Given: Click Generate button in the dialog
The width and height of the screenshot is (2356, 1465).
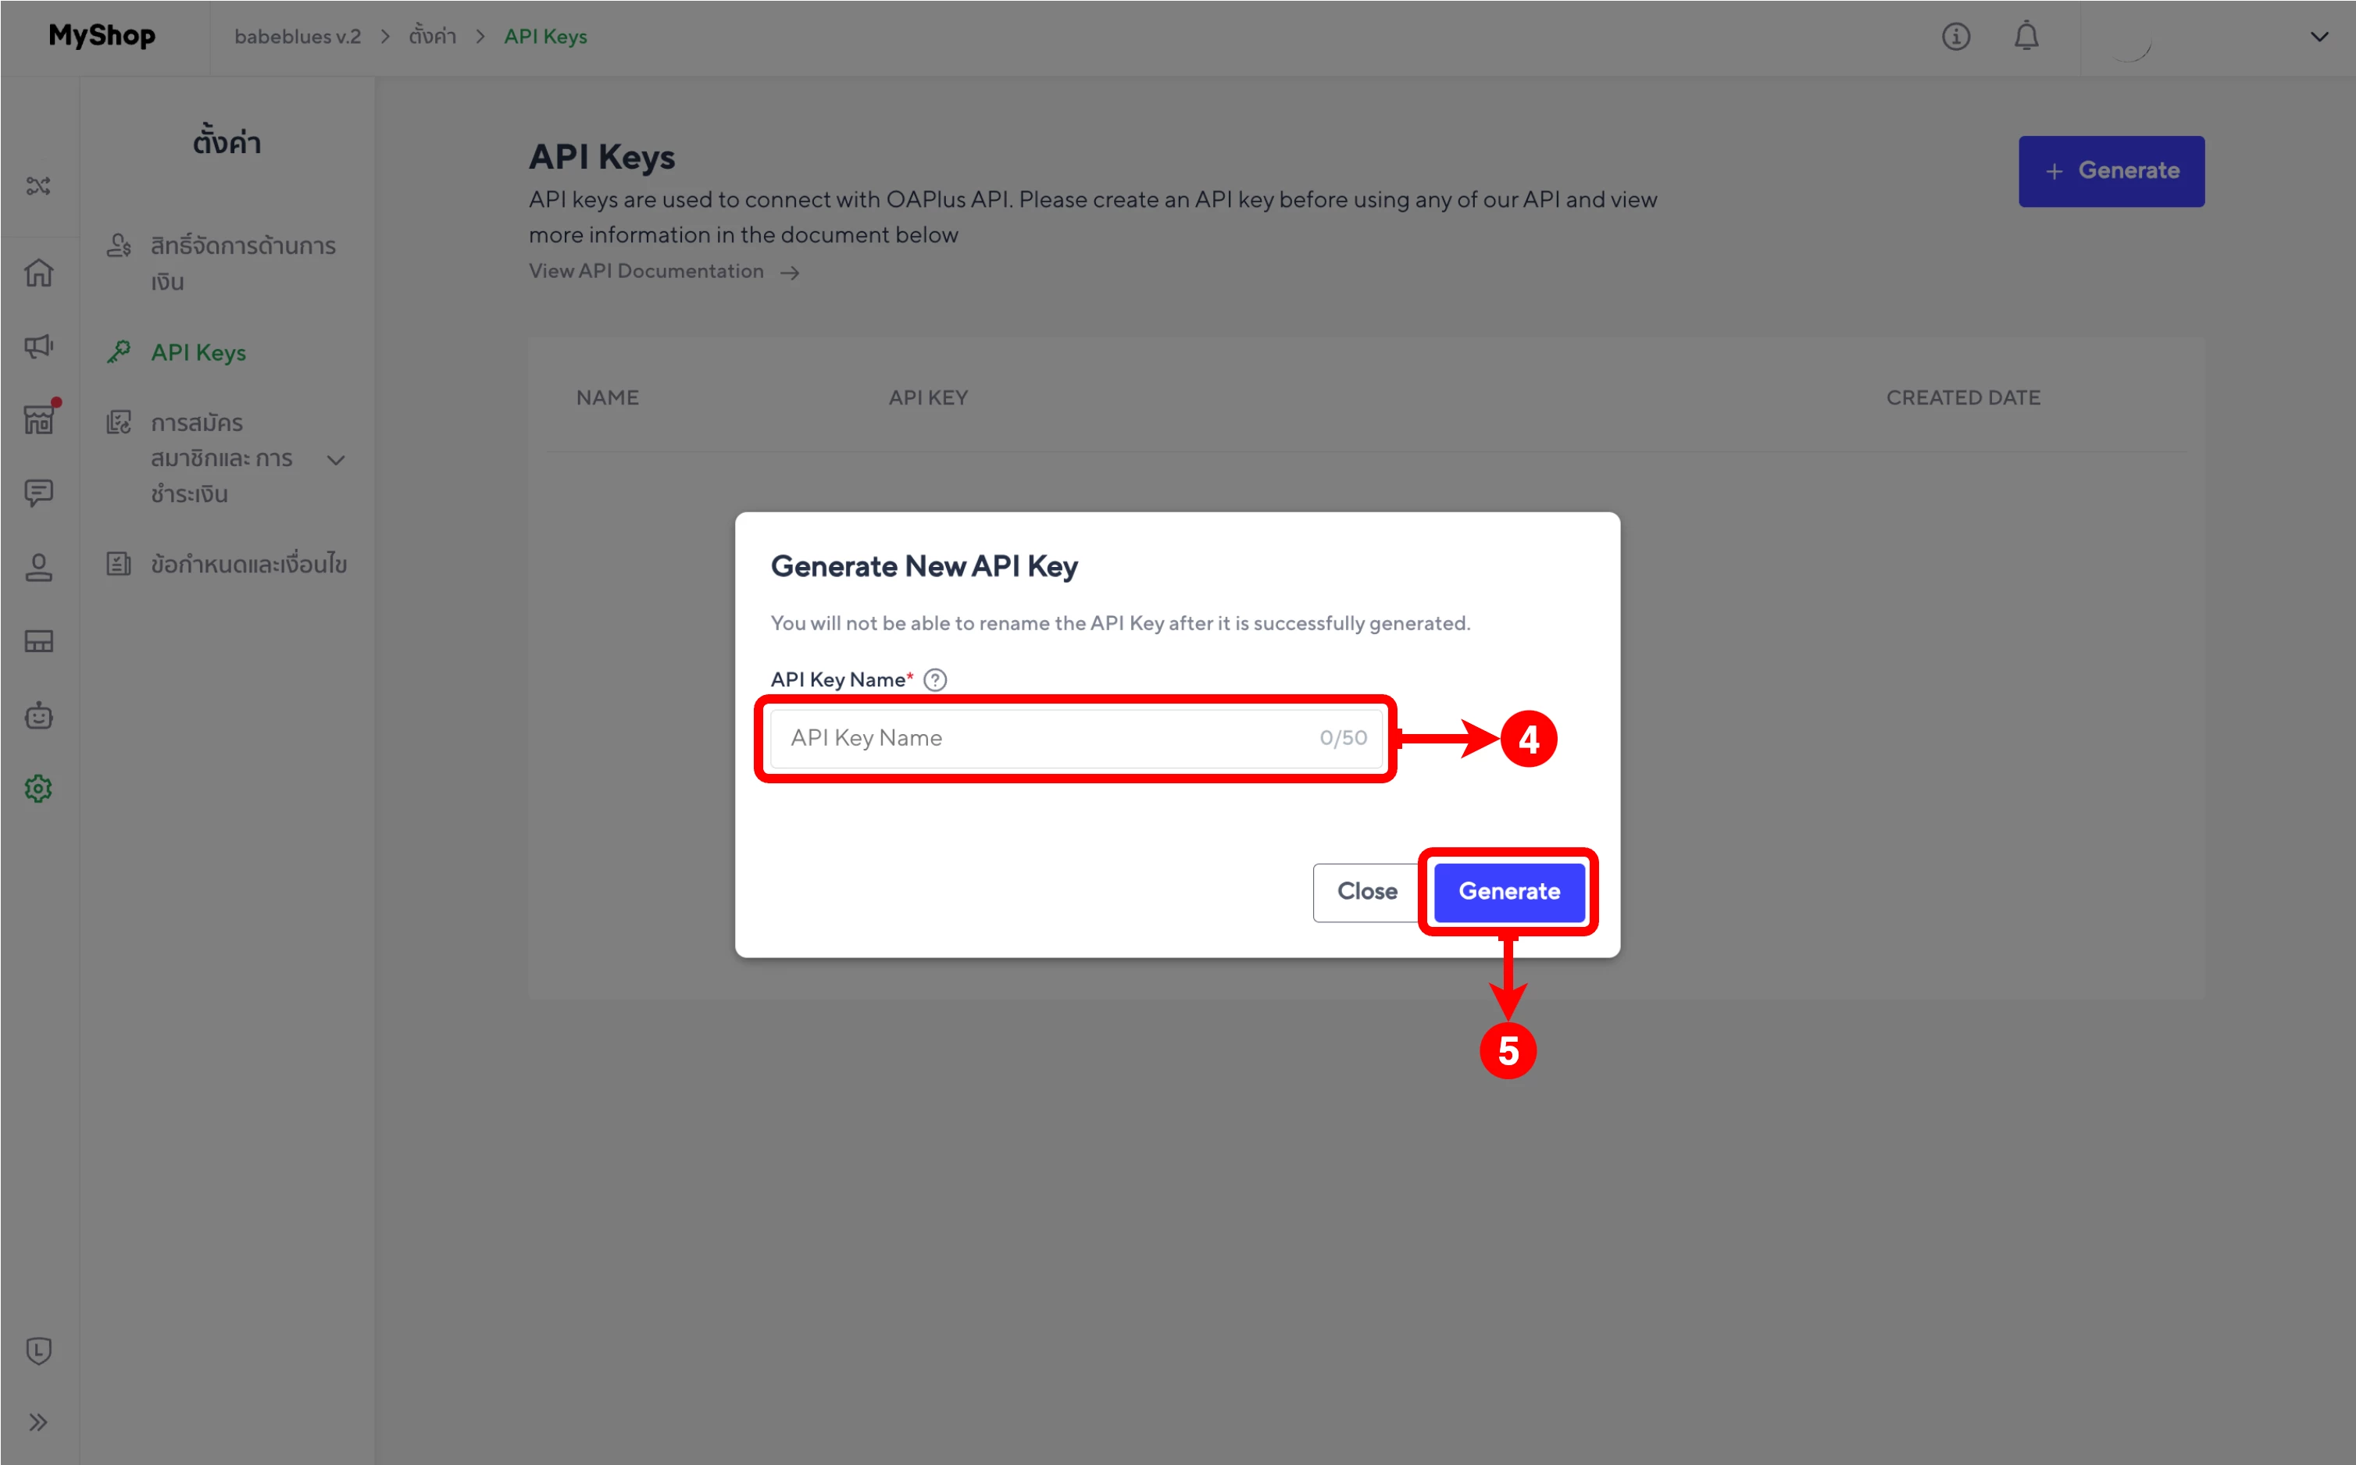Looking at the screenshot, I should coord(1509,891).
